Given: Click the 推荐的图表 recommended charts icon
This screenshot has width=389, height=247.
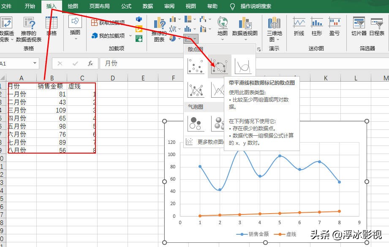Looking at the screenshot, I should [x=159, y=30].
